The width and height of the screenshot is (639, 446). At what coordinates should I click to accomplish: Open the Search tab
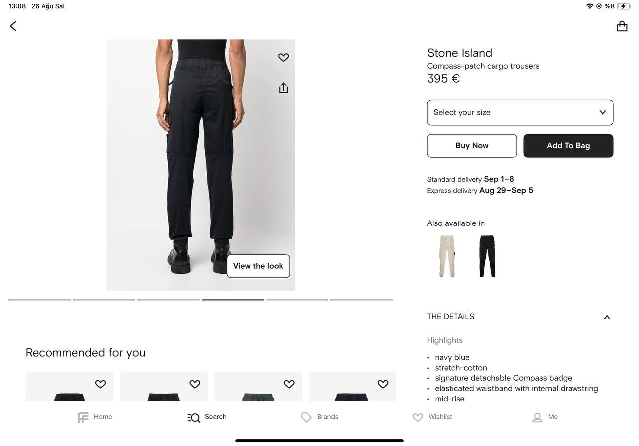pos(207,417)
